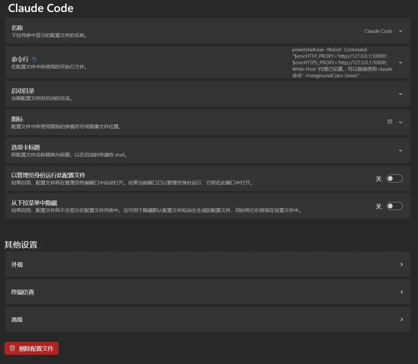Click the Claude Code value in 名称 row

click(378, 31)
